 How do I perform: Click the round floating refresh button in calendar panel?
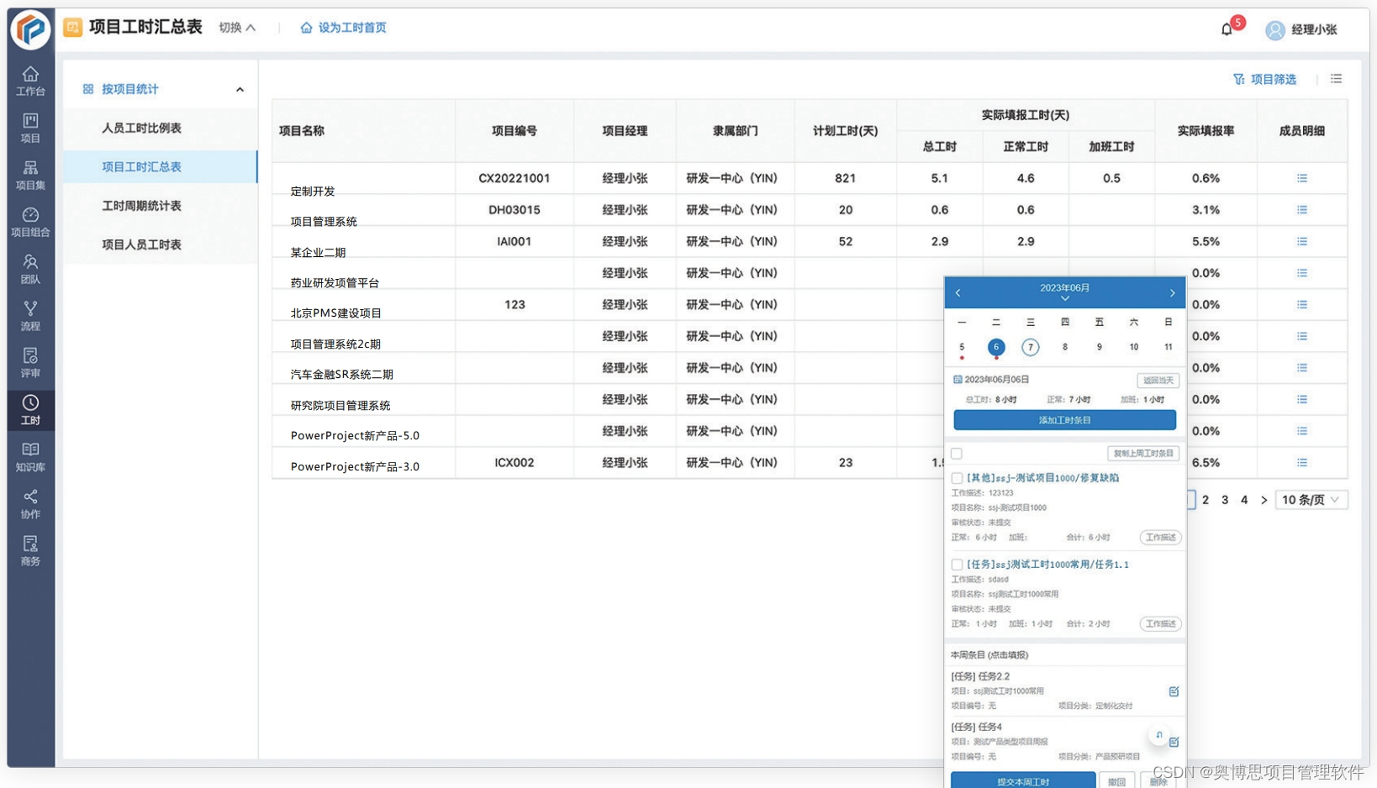(x=1159, y=735)
